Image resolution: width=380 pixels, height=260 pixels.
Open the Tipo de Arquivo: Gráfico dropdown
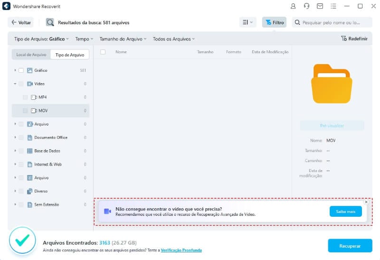41,39
